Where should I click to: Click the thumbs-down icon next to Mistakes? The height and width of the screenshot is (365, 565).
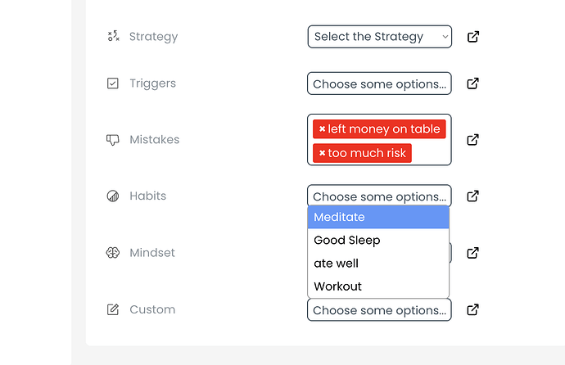(x=113, y=140)
